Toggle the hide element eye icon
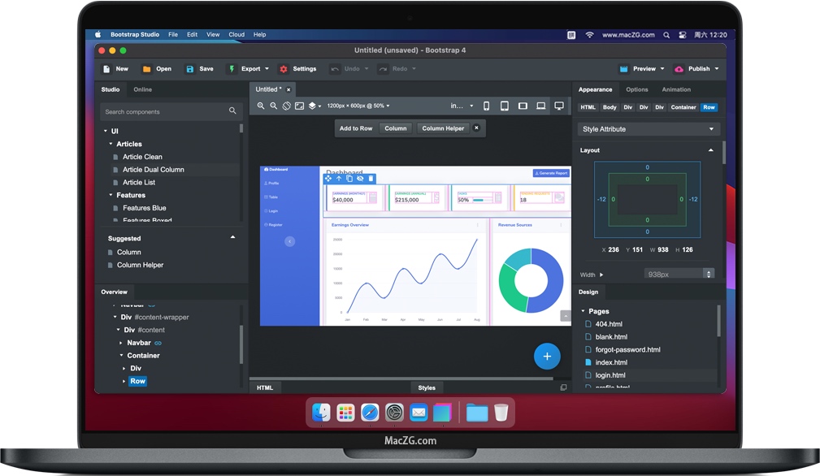Screen dimensions: 820x476 click(x=360, y=179)
